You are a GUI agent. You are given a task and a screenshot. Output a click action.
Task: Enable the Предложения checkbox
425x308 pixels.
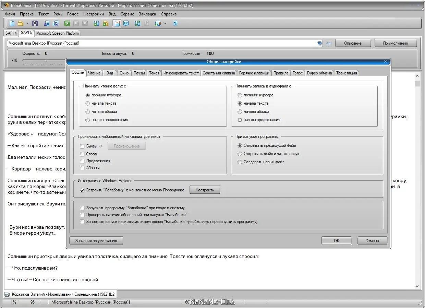coord(82,161)
